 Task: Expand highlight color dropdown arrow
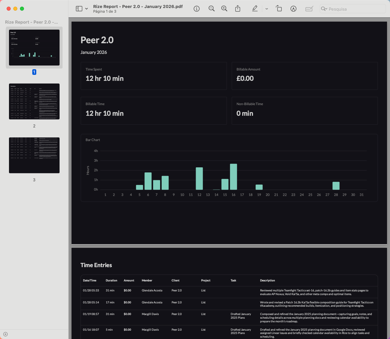tap(267, 9)
